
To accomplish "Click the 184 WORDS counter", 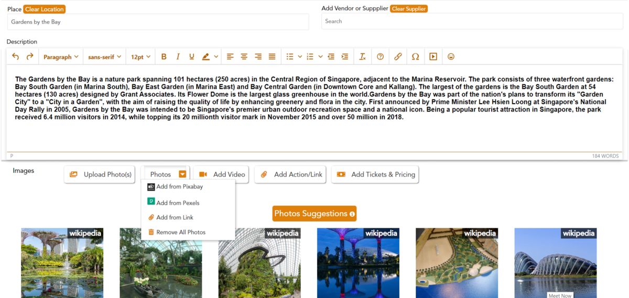I will coord(605,156).
